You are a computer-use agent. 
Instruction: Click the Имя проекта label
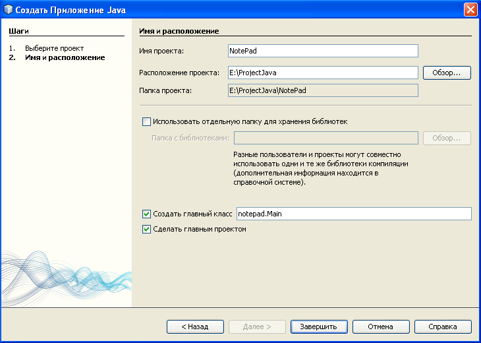(161, 51)
